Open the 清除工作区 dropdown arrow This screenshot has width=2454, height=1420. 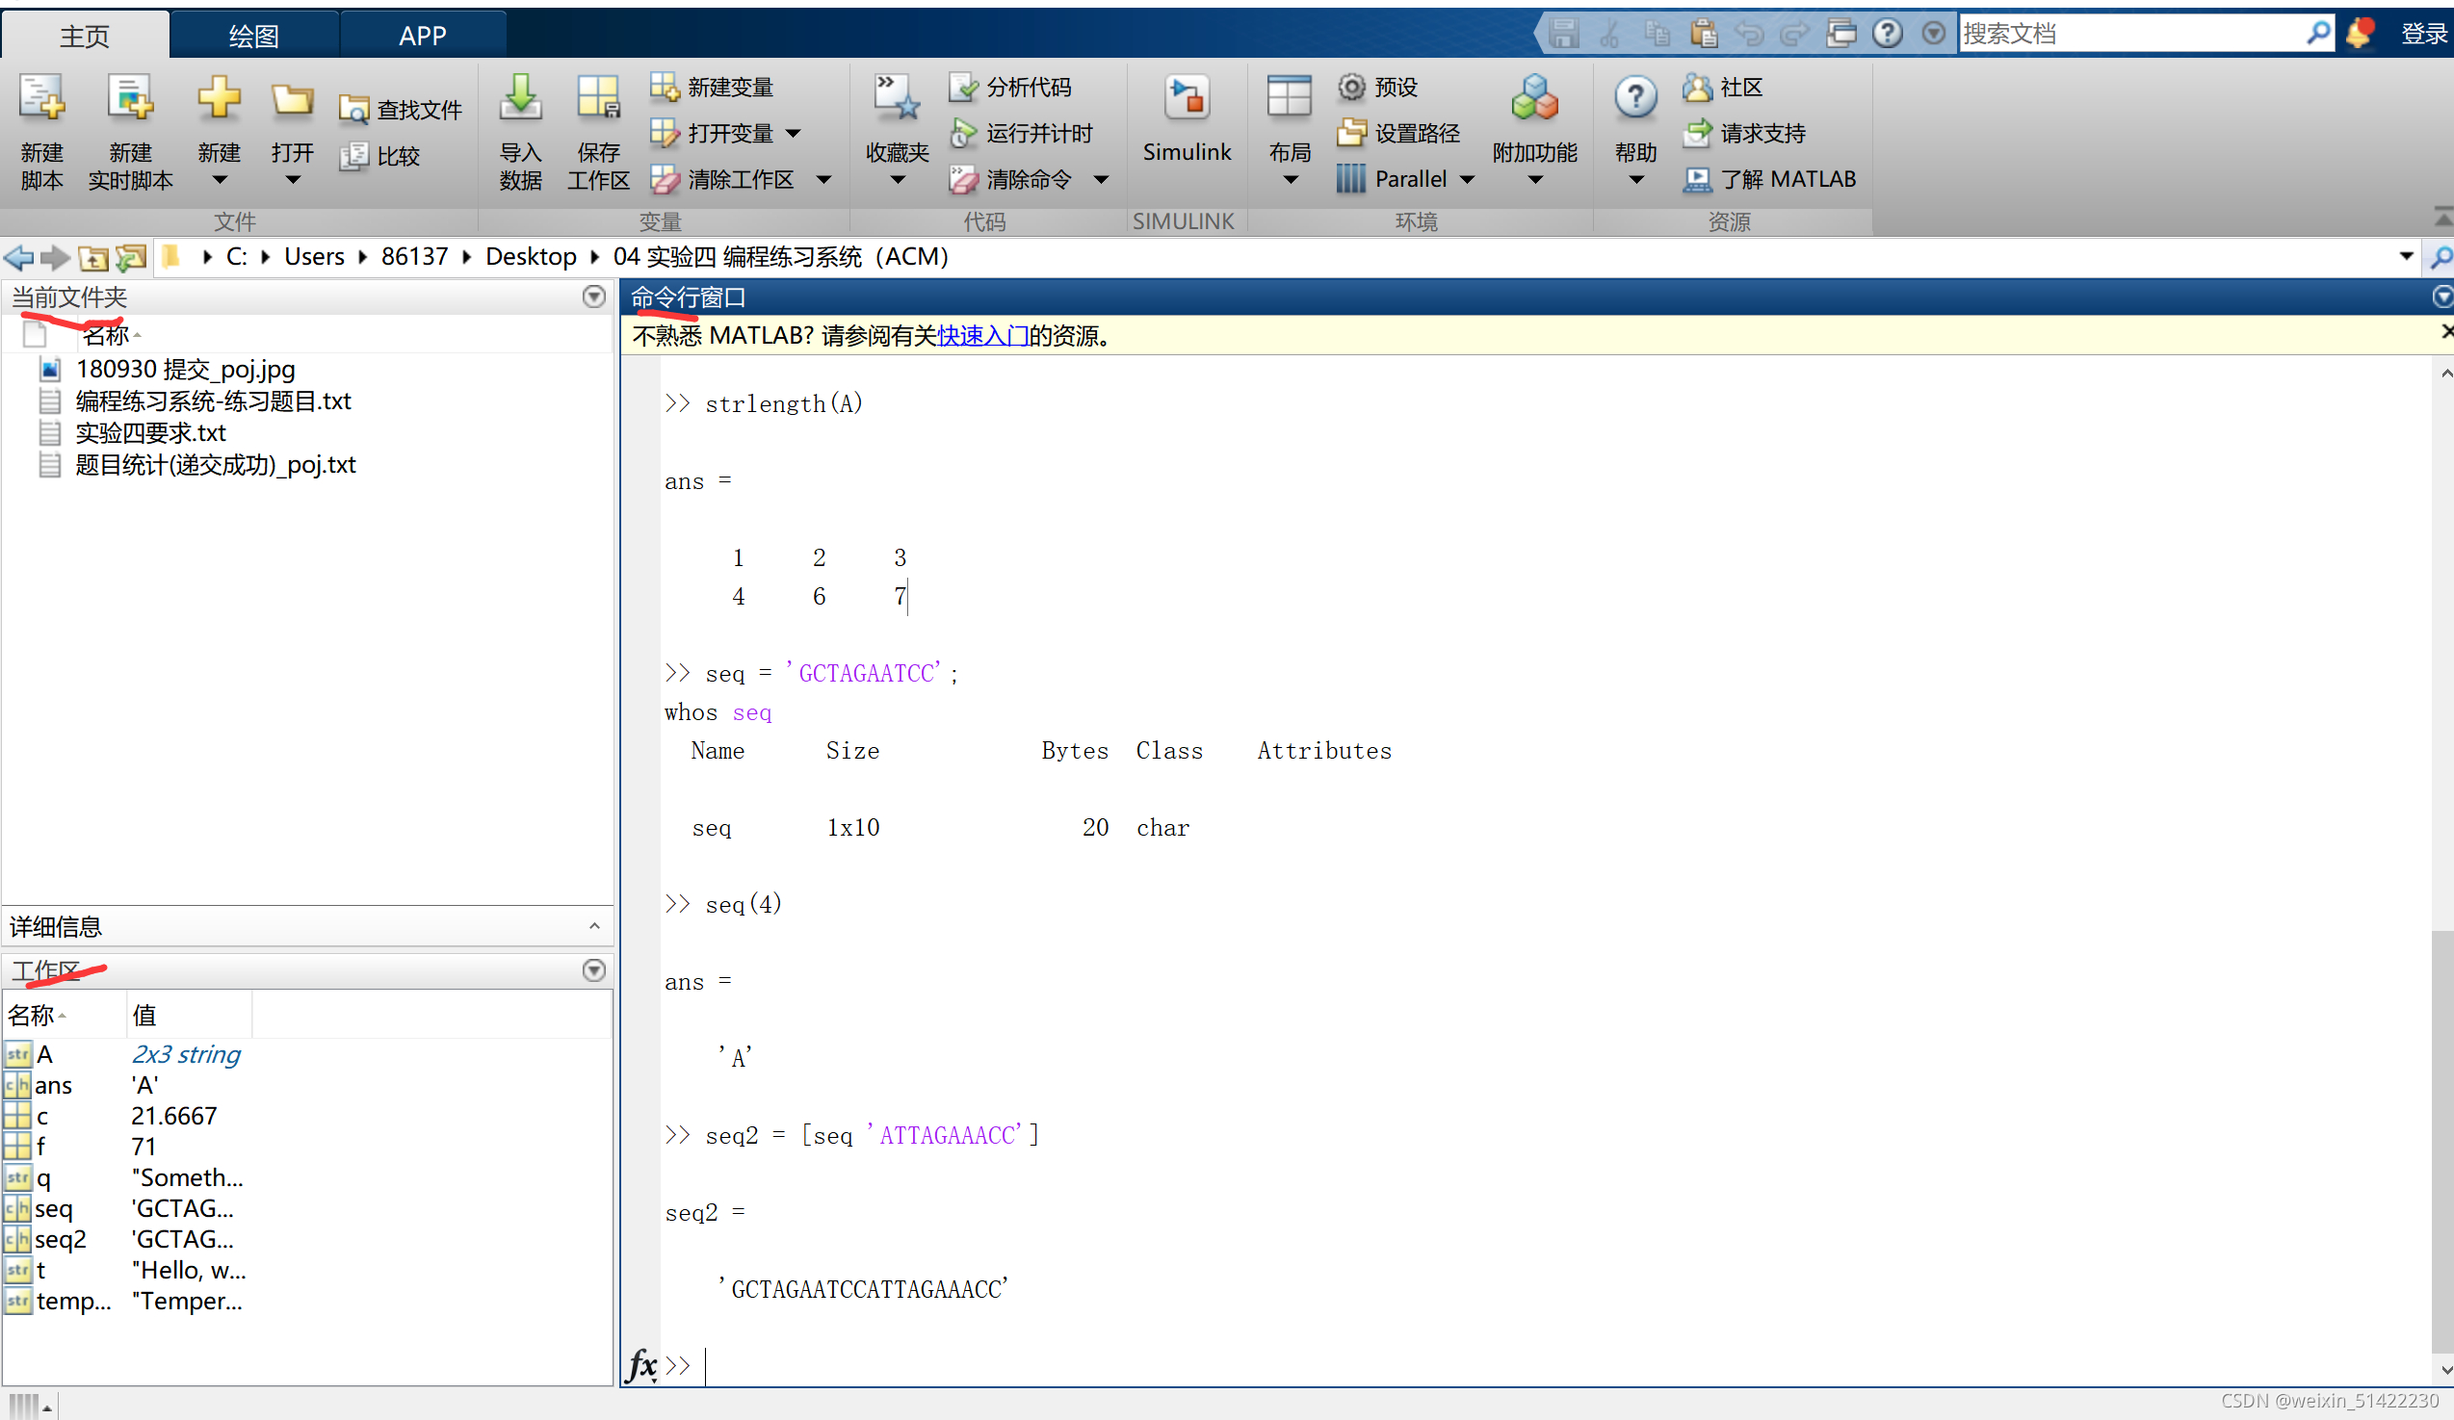823,179
